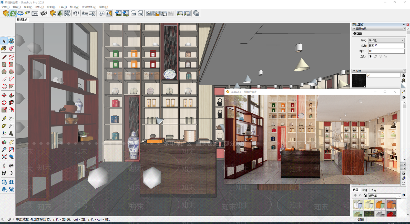The image size is (410, 224).
Task: Select the Orbit tool
Action: (4, 142)
